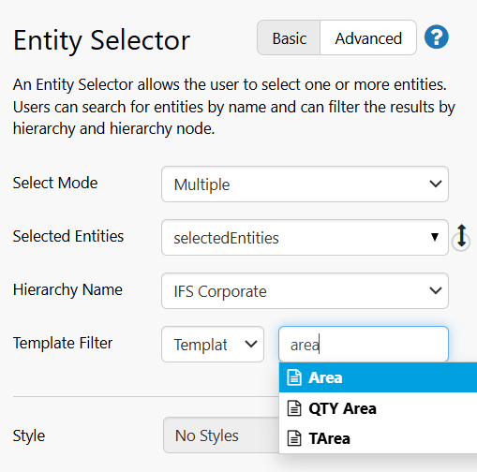Open the Style dropdown showing No Styles

221,435
